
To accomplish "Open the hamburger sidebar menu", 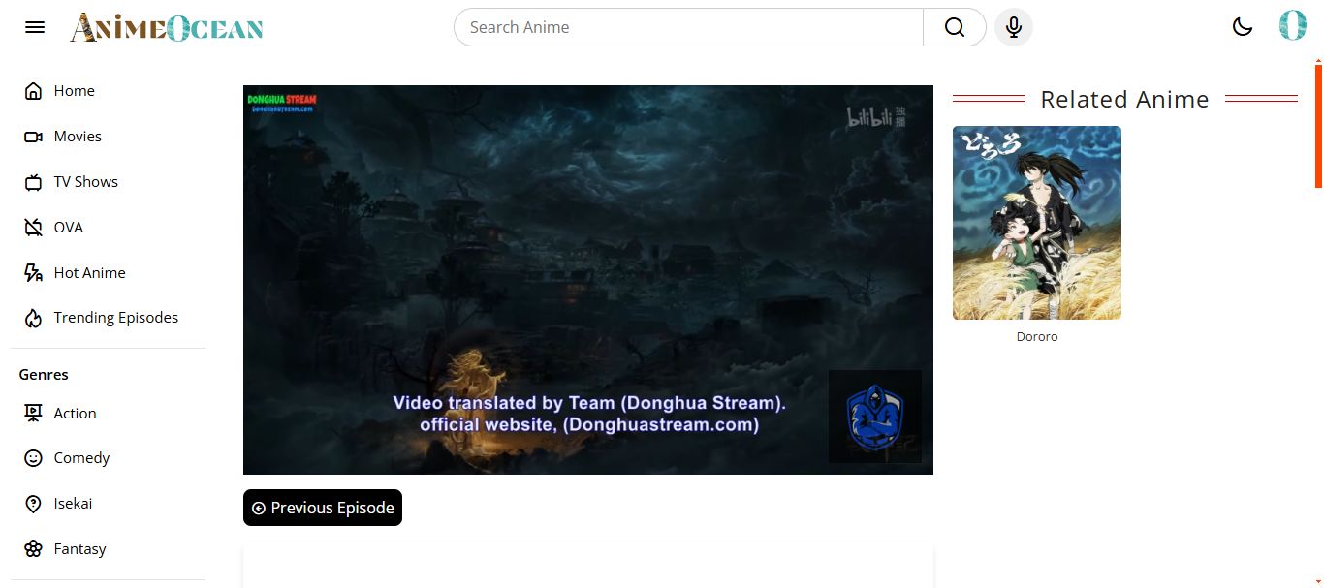I will pyautogui.click(x=35, y=27).
